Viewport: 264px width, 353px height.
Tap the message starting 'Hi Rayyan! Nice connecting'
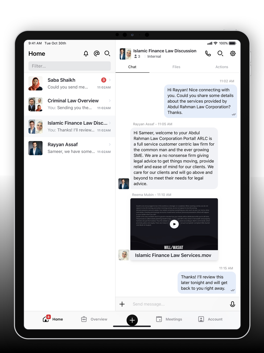coord(200,101)
